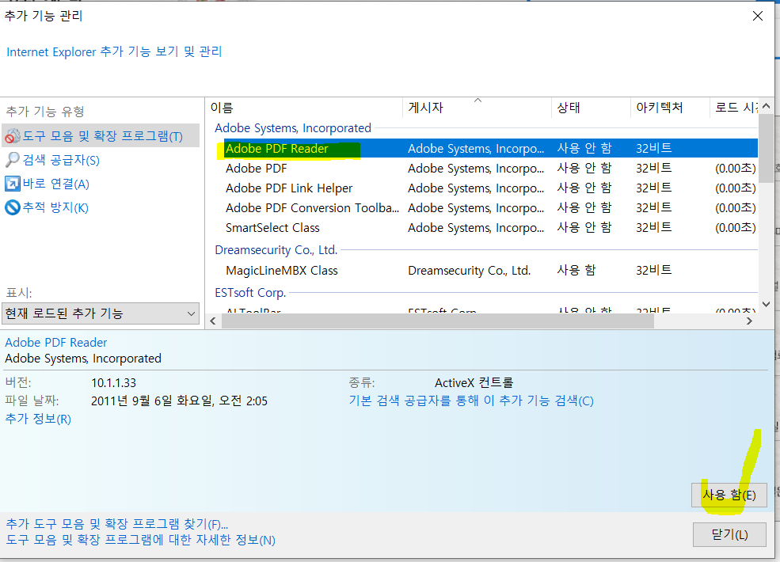
Task: Open 도구 모음 및 확장 프로그램에 대한 자세한 정보 link
Action: (140, 540)
